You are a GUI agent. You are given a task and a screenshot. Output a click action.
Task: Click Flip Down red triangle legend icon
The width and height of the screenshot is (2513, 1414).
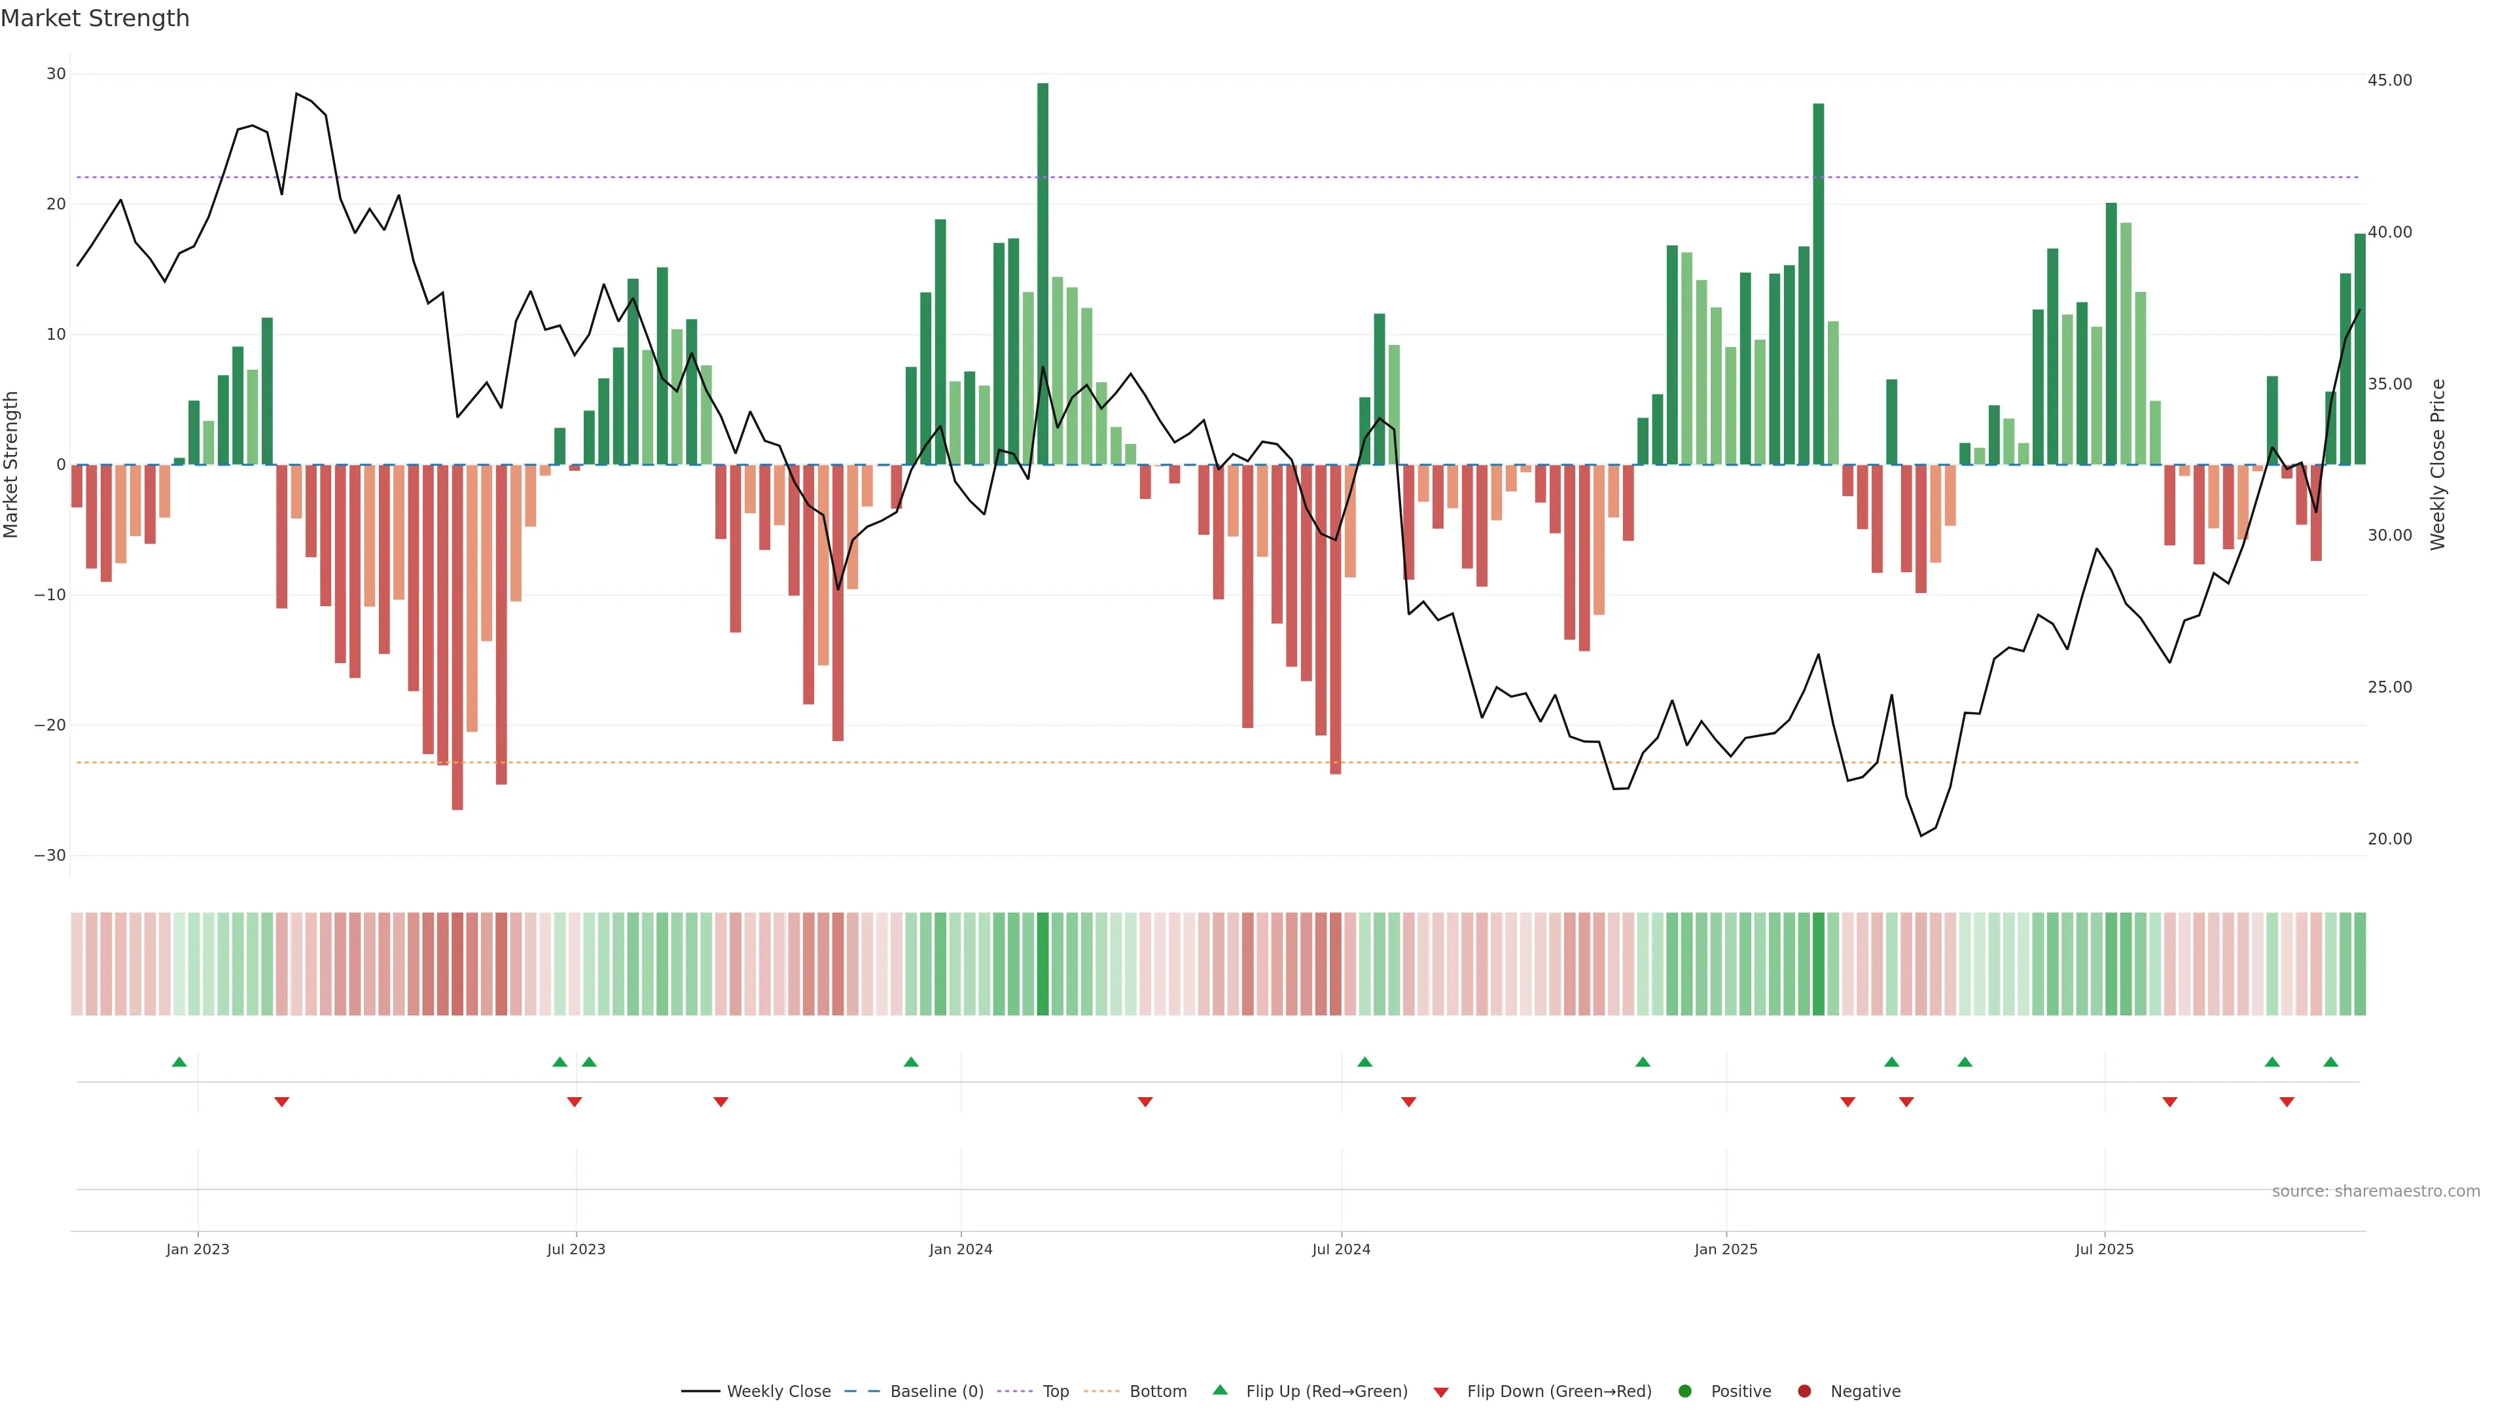point(1441,1392)
